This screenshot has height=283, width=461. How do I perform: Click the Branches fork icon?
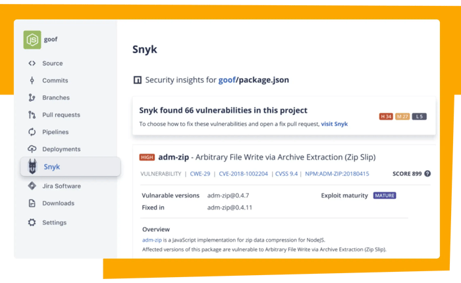(x=32, y=98)
